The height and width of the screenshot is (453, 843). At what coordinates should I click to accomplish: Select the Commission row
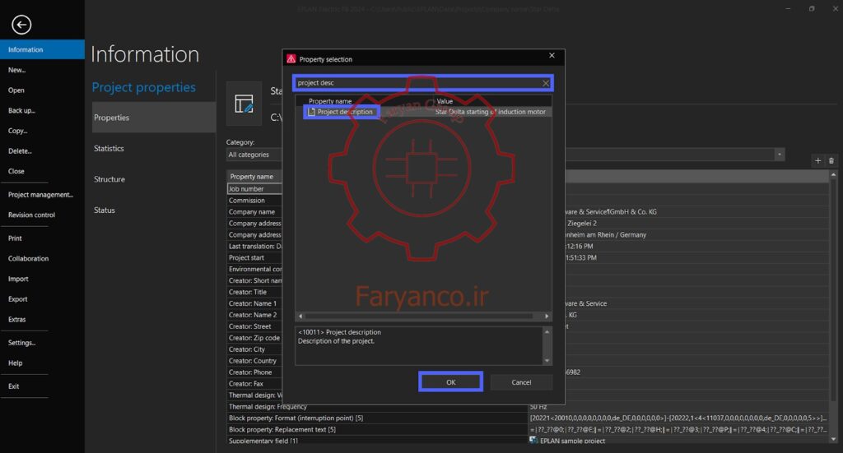[x=254, y=201]
